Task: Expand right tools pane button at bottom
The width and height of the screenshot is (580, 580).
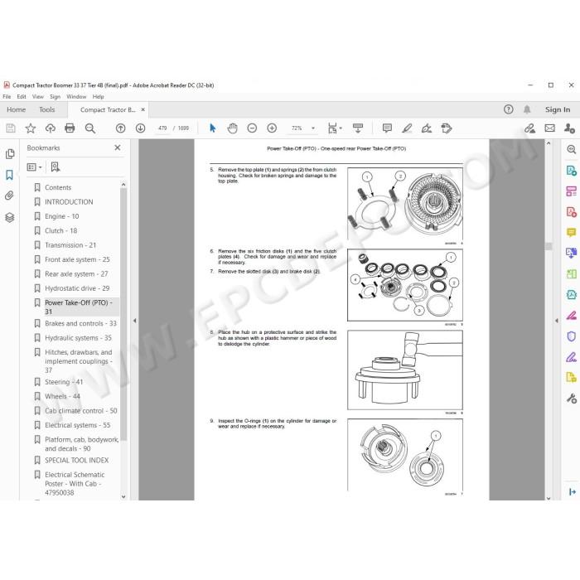Action: (x=572, y=491)
